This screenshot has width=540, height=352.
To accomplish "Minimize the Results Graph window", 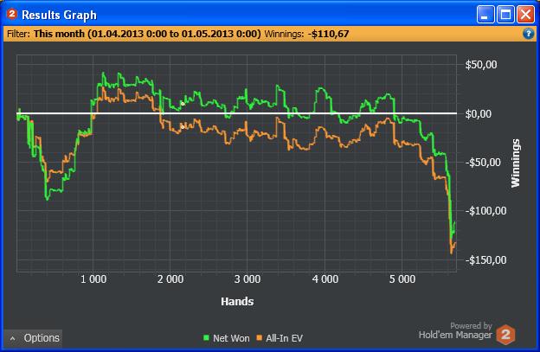I will (x=485, y=15).
